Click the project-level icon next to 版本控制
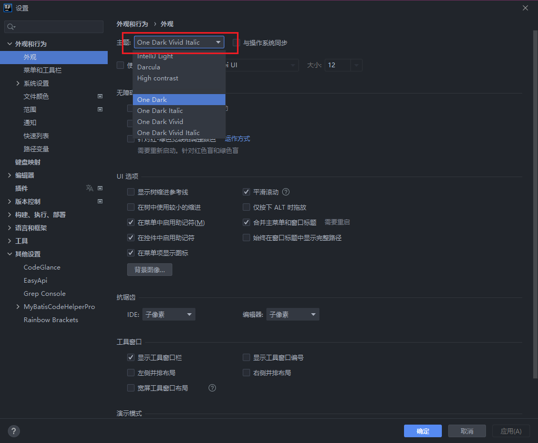Screen dimensions: 538x443 (x=100, y=201)
